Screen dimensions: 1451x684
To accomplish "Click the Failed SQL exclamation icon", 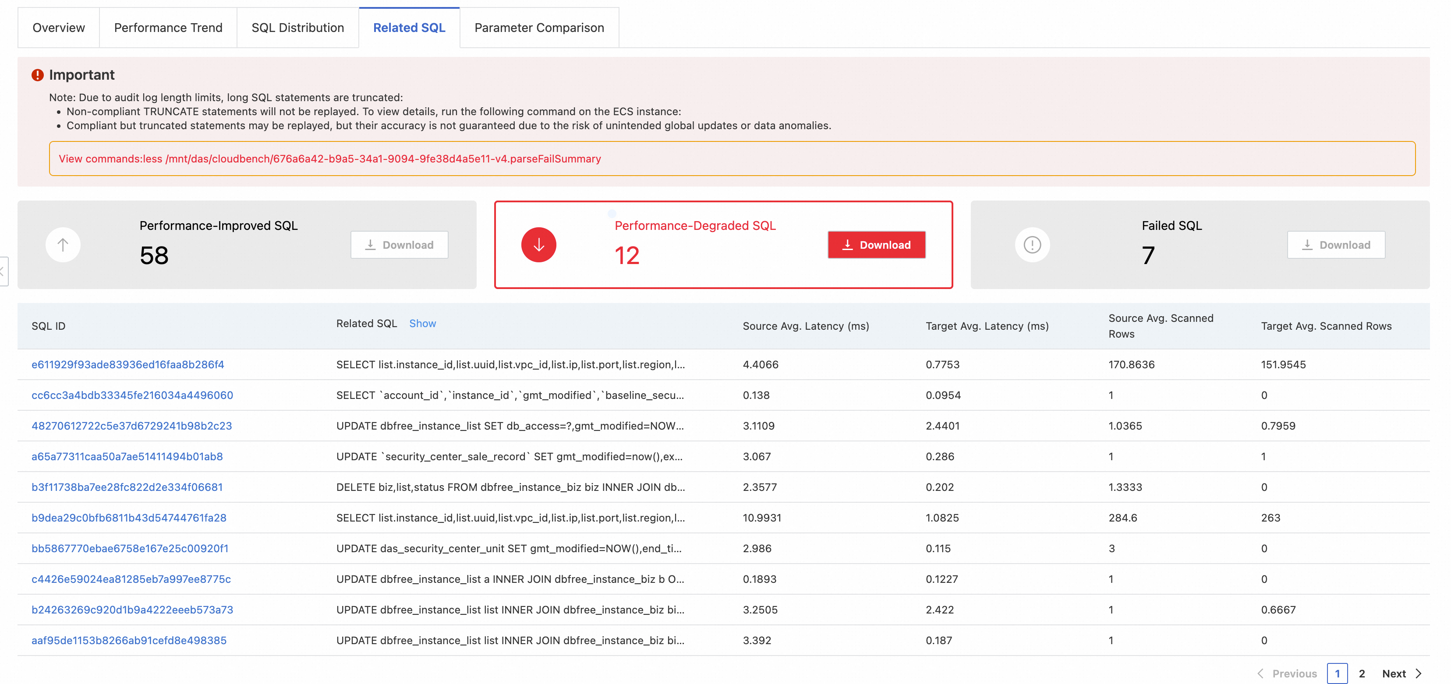I will coord(1032,245).
